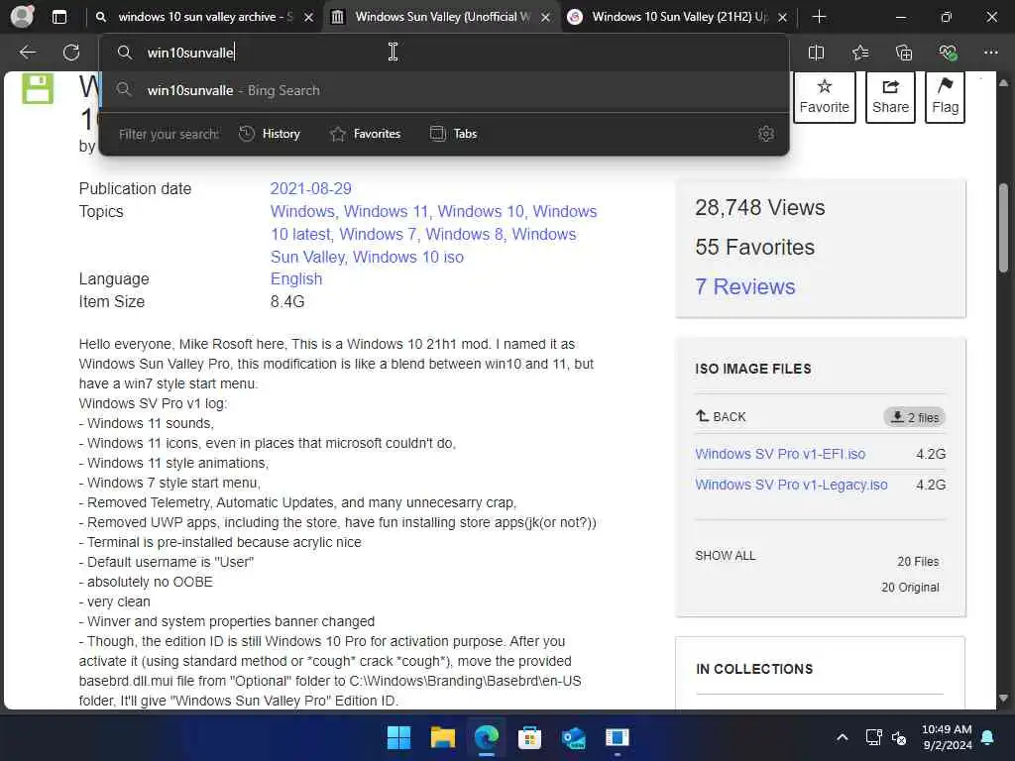Open File Explorer from taskbar
Viewport: 1015px width, 761px height.
[443, 737]
